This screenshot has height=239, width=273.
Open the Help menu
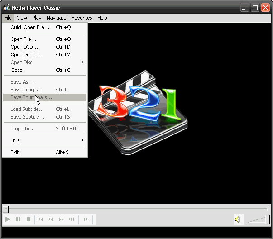coord(102,18)
